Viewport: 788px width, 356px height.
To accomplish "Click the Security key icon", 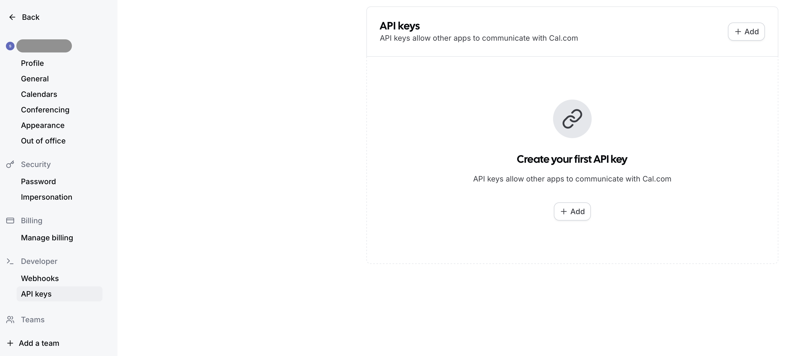I will (x=10, y=164).
